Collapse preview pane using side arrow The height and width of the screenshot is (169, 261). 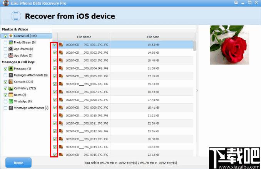click(x=197, y=91)
